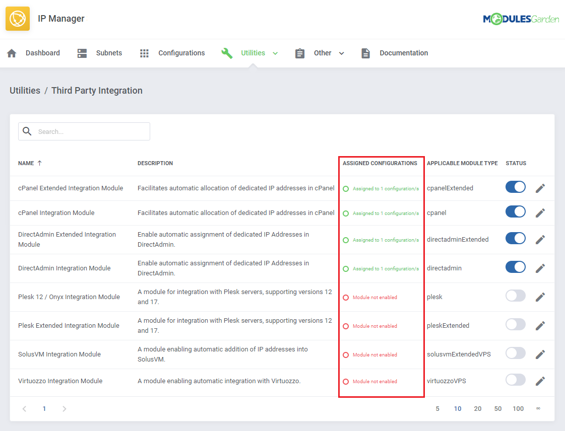
Task: Click the 'DirectAdmin Integration Module' name
Action: 64,268
